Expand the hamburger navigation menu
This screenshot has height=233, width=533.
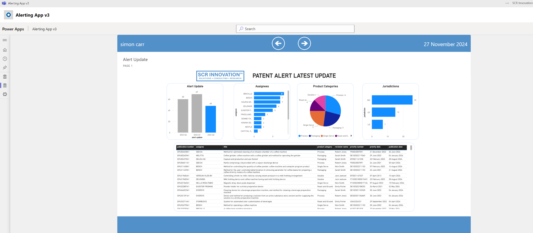[5, 40]
